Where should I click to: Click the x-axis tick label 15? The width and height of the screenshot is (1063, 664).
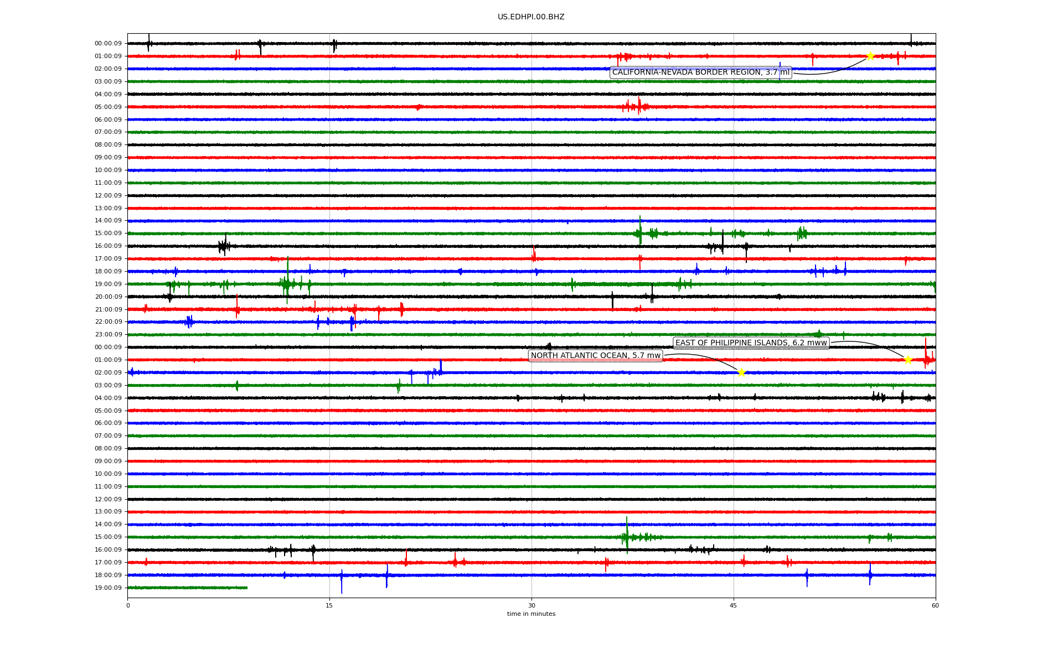pyautogui.click(x=329, y=605)
